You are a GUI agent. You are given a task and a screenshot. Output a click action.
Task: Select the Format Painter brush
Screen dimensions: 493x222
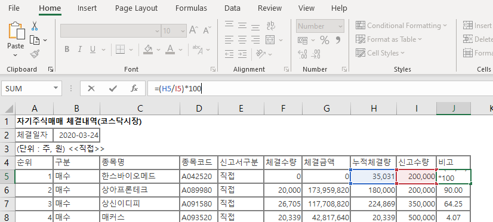click(35, 54)
